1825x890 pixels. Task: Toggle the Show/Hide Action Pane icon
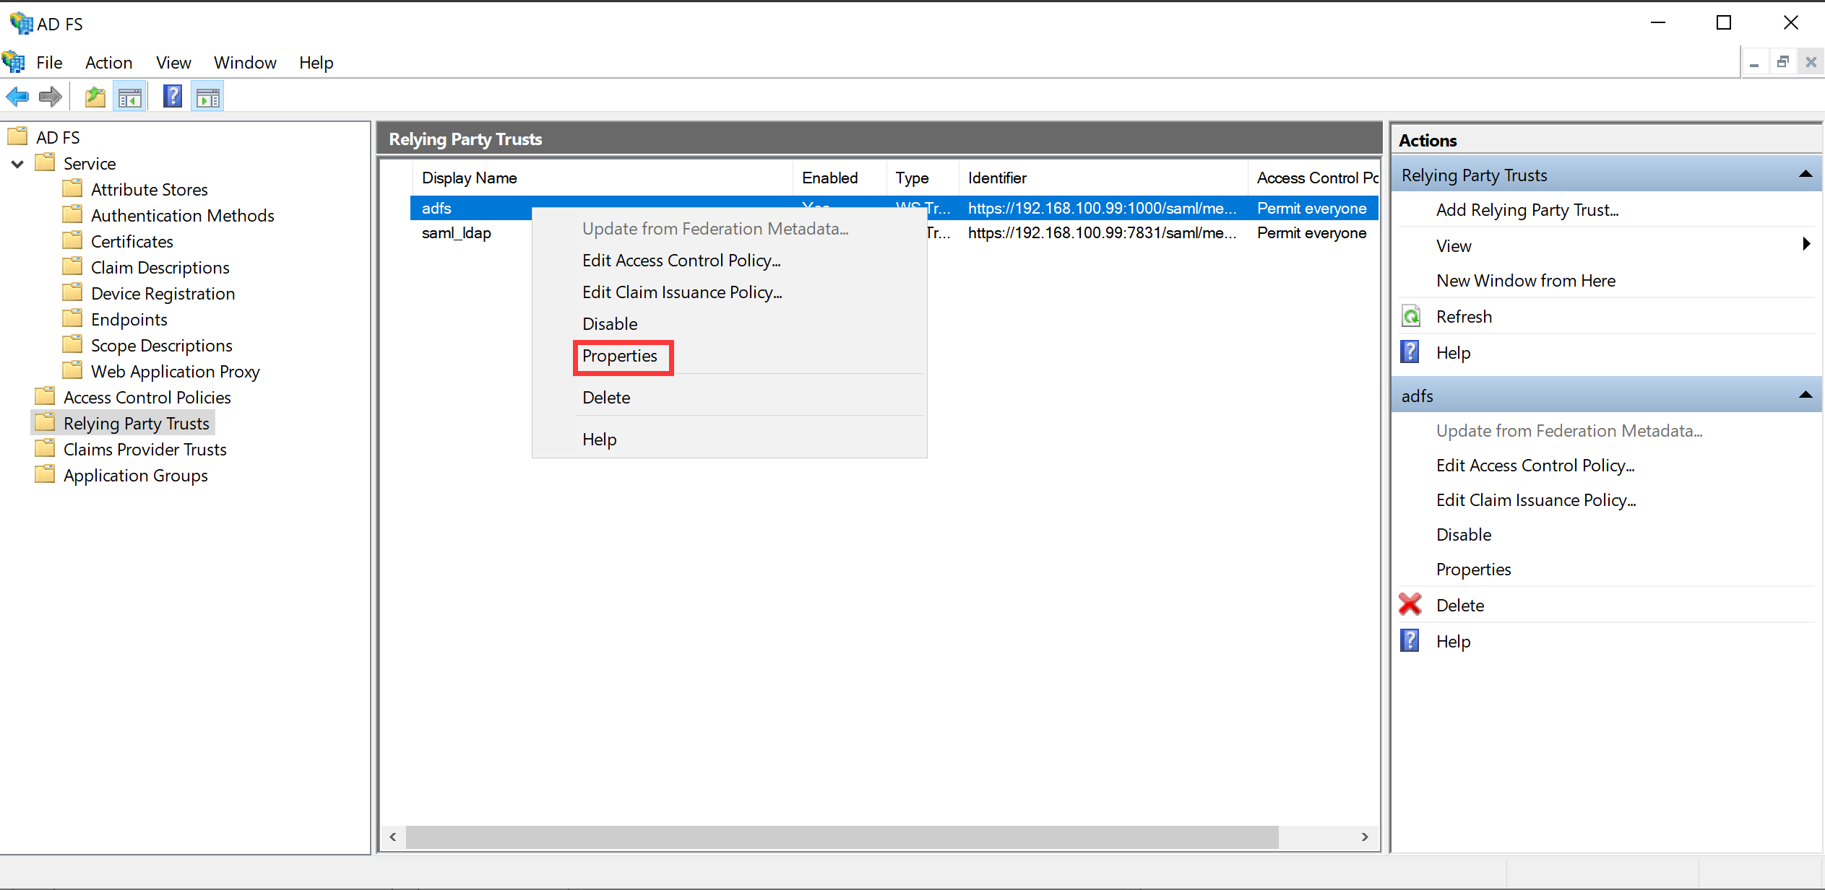(x=208, y=97)
